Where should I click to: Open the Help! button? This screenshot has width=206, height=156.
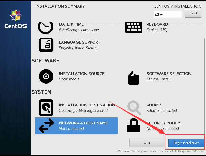193,13
